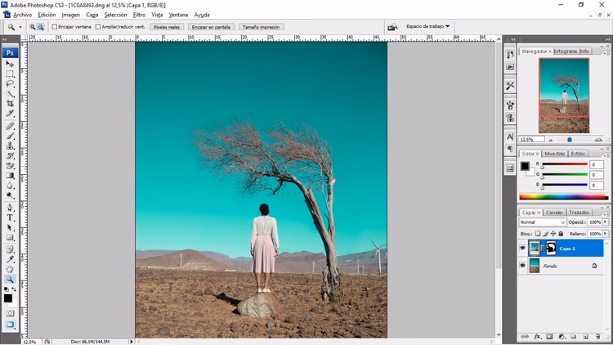Viewport: 613px width, 345px height.
Task: Select the Eyedropper tool
Action: point(10,259)
